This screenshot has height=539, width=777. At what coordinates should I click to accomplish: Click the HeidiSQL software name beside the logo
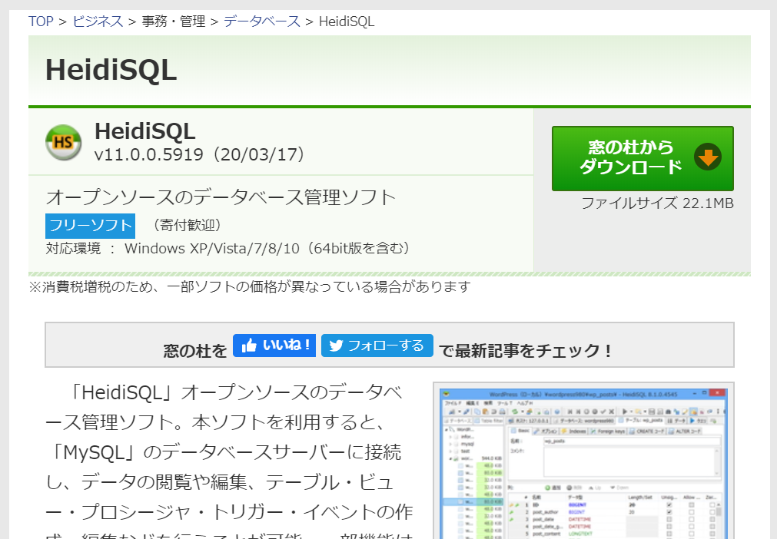coord(144,131)
